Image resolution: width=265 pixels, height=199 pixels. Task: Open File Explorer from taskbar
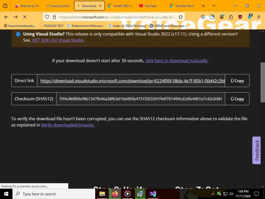[102, 194]
